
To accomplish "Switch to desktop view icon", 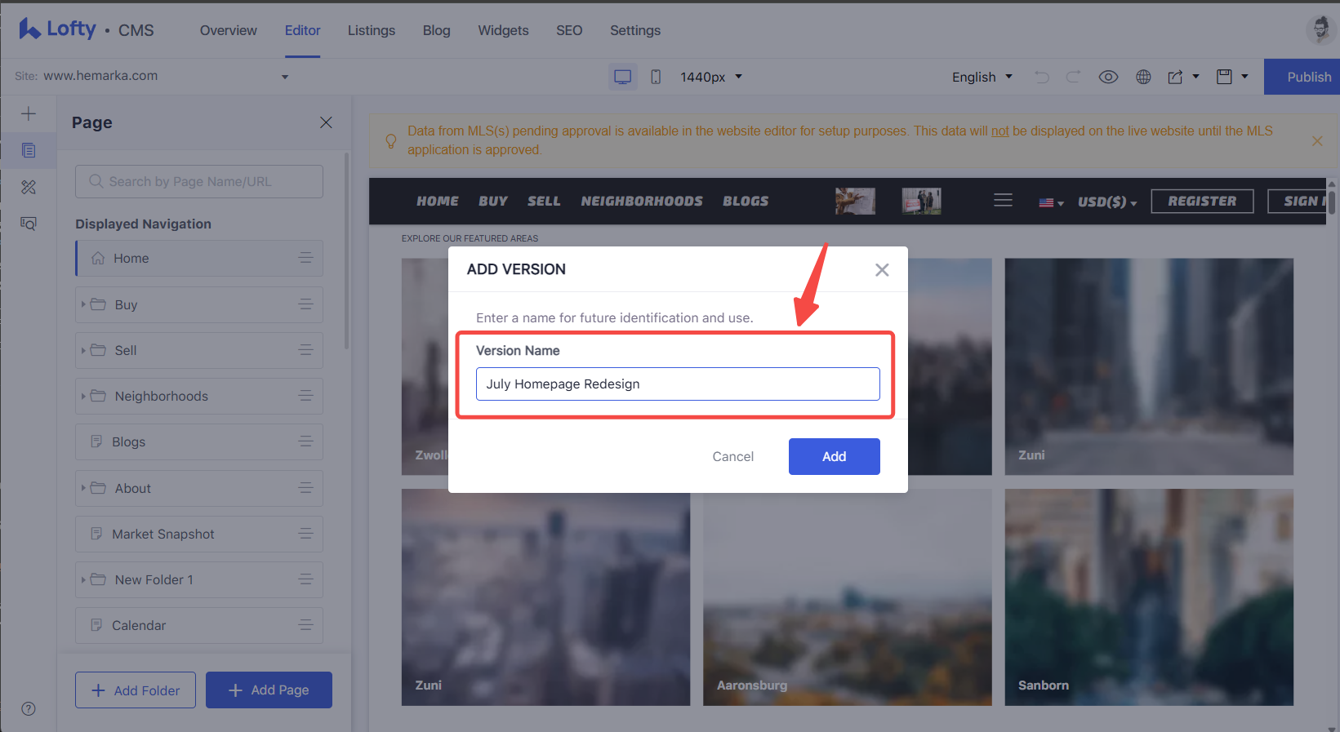I will click(623, 77).
